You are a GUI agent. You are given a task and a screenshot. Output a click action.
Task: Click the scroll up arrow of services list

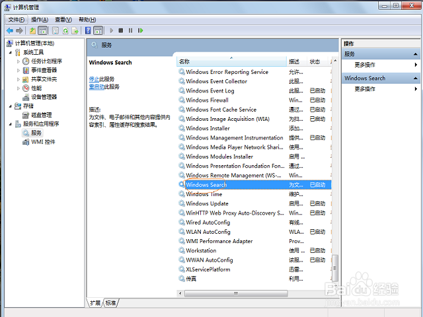point(335,61)
